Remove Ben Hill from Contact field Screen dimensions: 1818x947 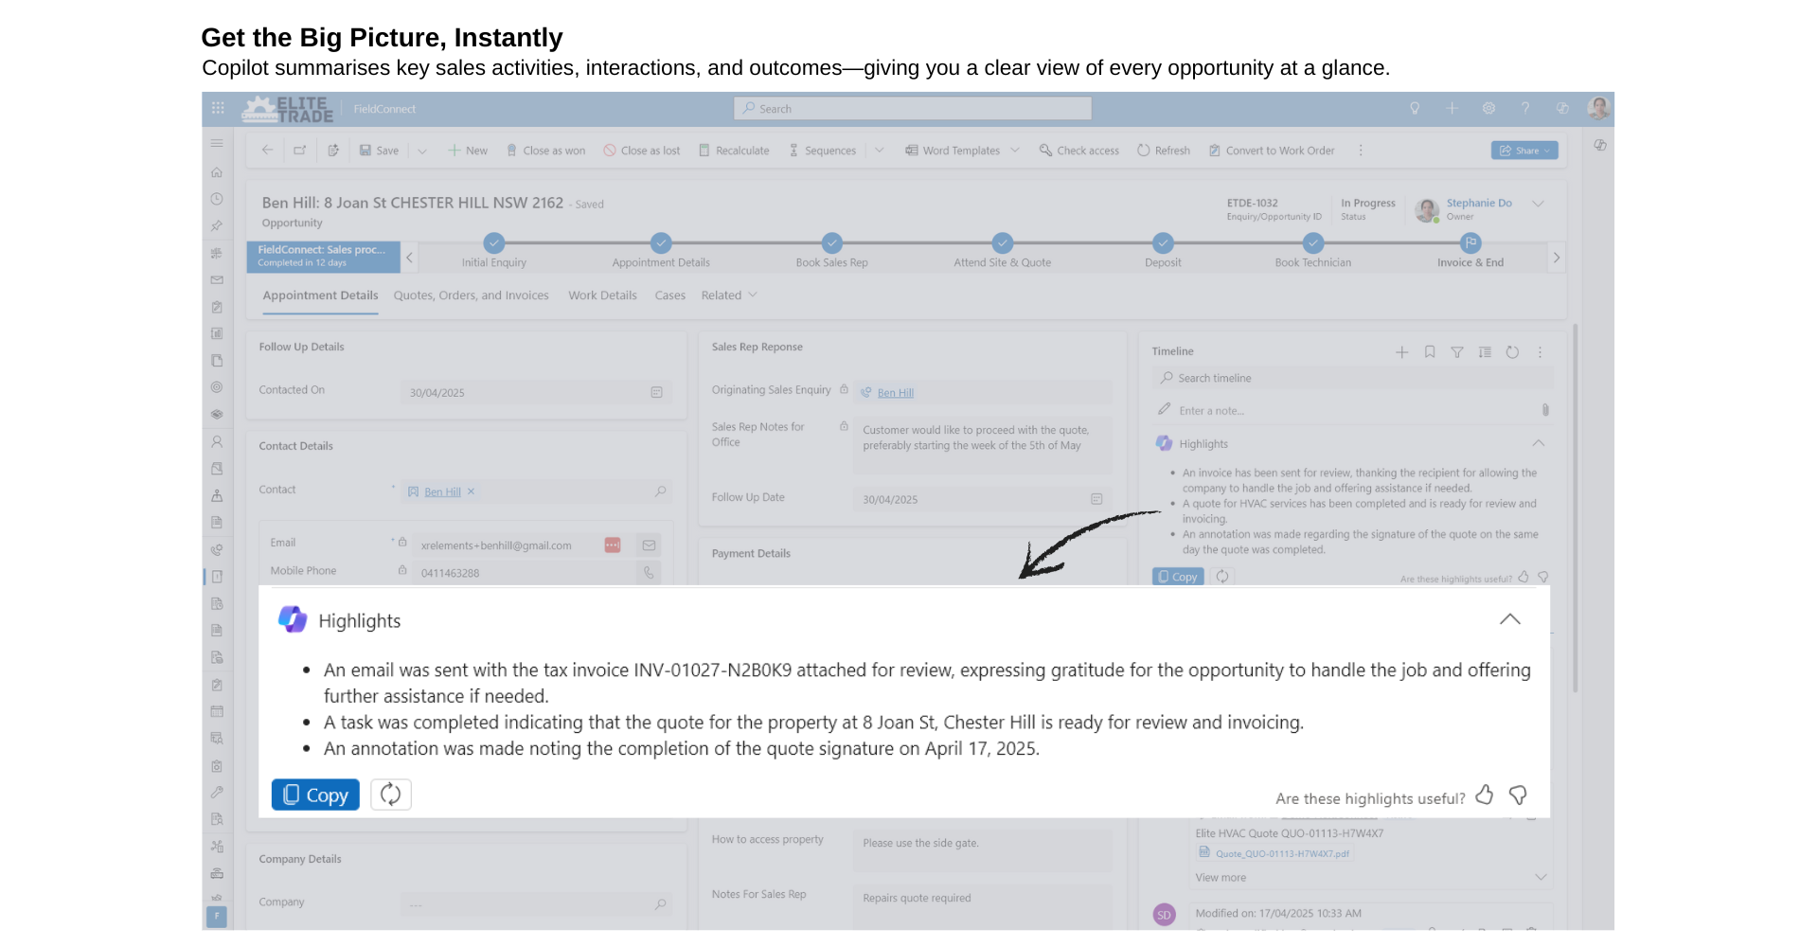(x=471, y=491)
